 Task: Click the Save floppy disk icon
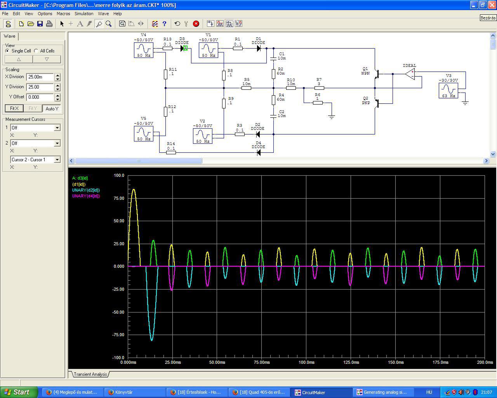(x=40, y=24)
